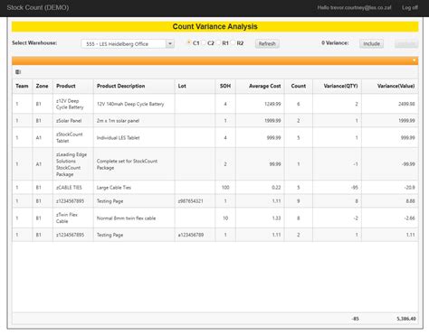Click the average cost value 1249.99

[272, 104]
